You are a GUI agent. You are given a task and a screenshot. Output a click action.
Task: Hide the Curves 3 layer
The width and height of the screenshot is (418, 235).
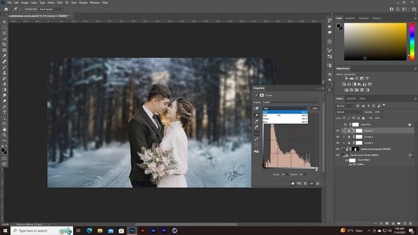[338, 131]
